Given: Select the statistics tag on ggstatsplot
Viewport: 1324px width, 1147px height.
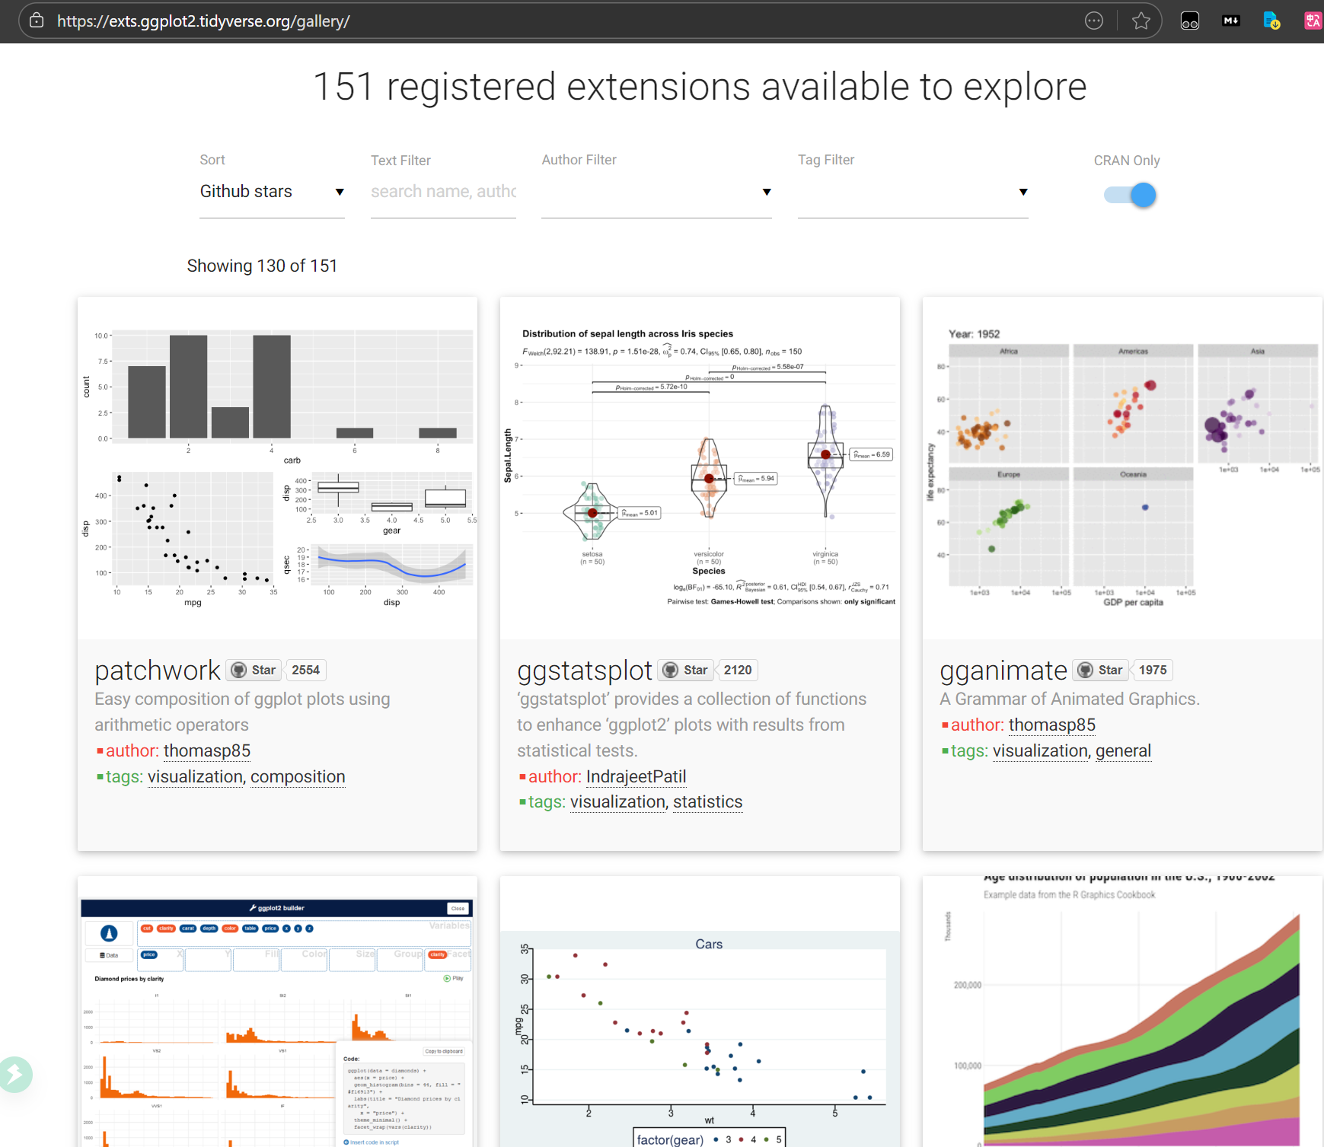Looking at the screenshot, I should click(x=707, y=801).
